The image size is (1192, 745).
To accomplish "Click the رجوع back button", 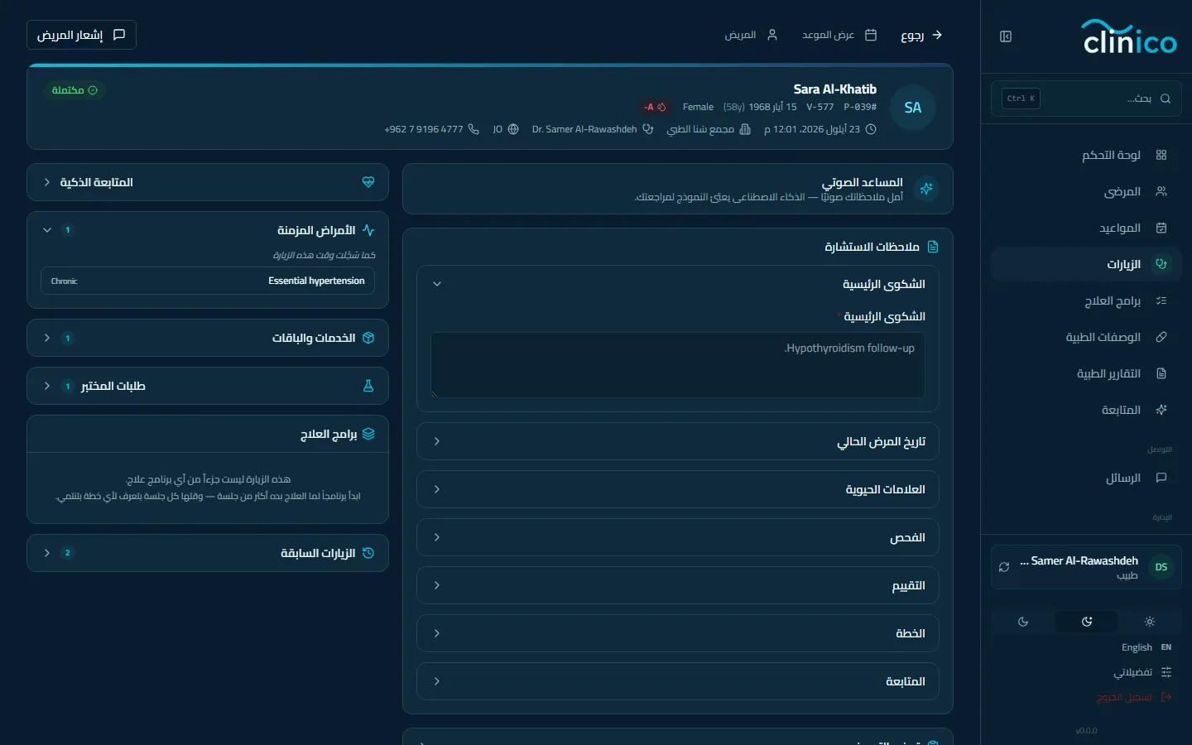I will click(x=921, y=35).
